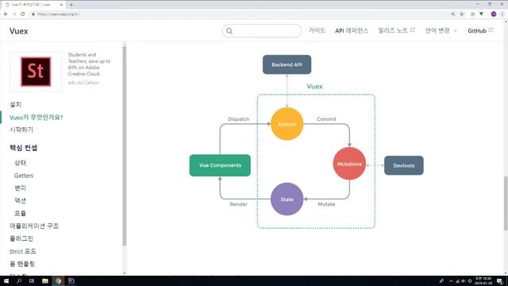The image size is (508, 286).
Task: Bookmark this page with the star icon
Action: (x=462, y=14)
